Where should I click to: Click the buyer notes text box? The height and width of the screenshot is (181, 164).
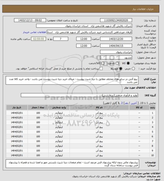coord(72,164)
